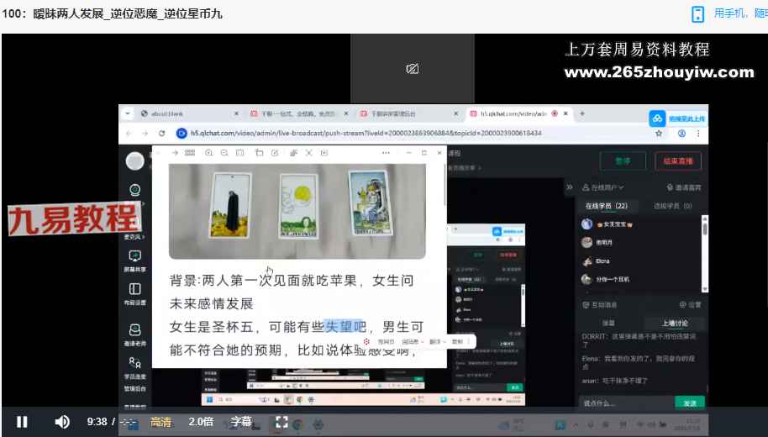Image resolution: width=768 pixels, height=437 pixels.
Task: Pause the video playback
Action: [x=22, y=422]
